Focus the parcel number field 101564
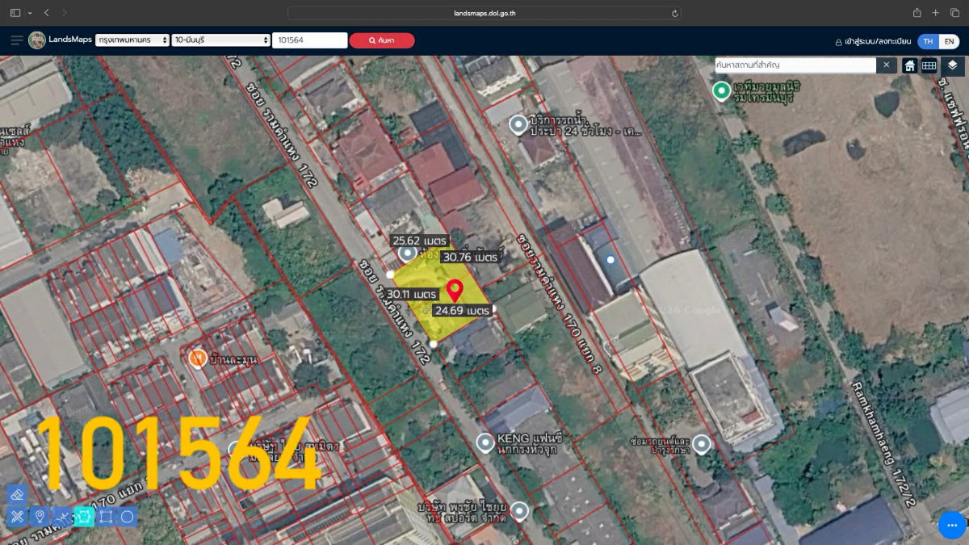Viewport: 969px width, 545px height. [310, 40]
